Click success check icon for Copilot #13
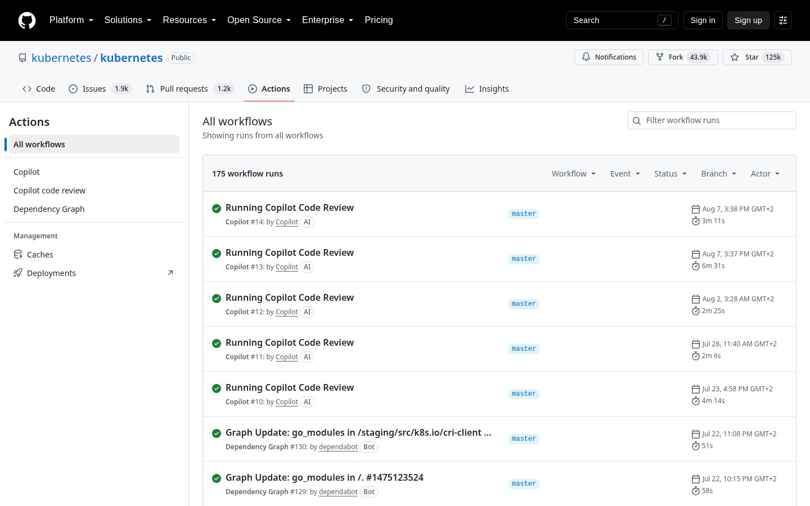This screenshot has height=506, width=810. point(217,254)
